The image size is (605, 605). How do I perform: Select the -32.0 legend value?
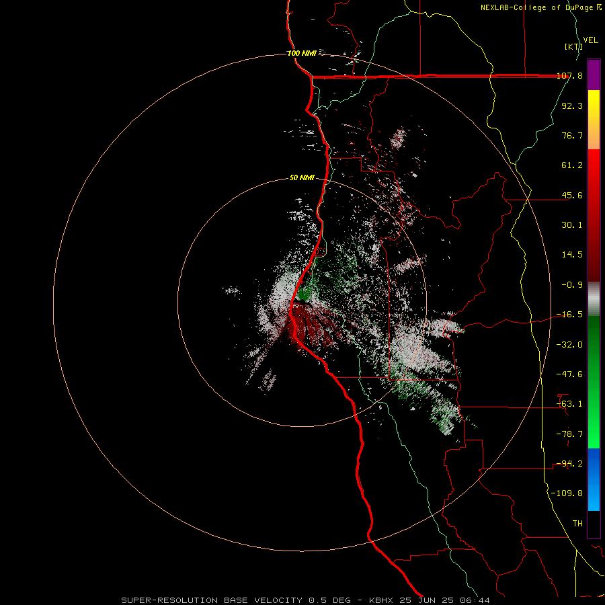[569, 345]
